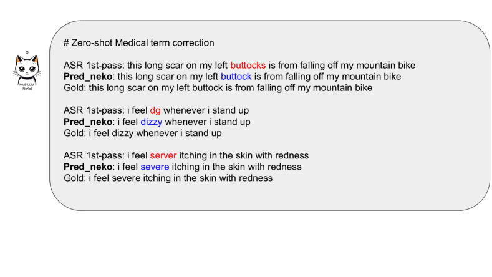492x277 pixels.
Task: Click the blue word buttock
Action: click(236, 77)
